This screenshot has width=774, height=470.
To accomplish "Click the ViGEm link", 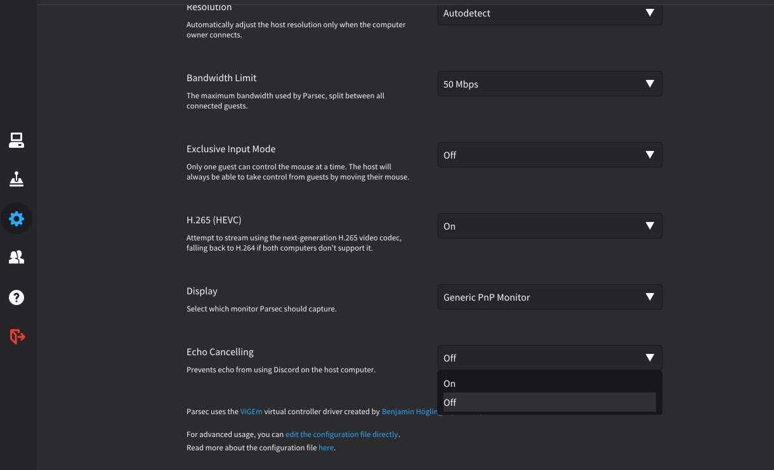I will (251, 412).
